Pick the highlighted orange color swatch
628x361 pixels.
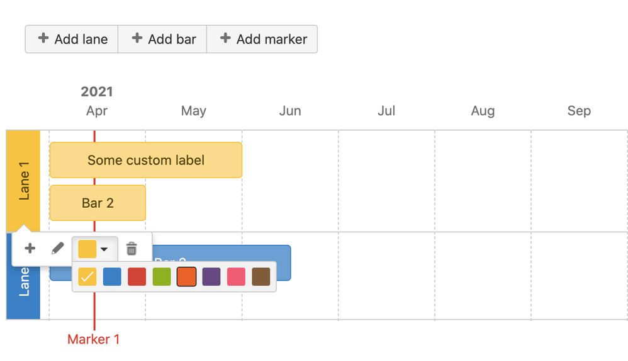(x=187, y=276)
